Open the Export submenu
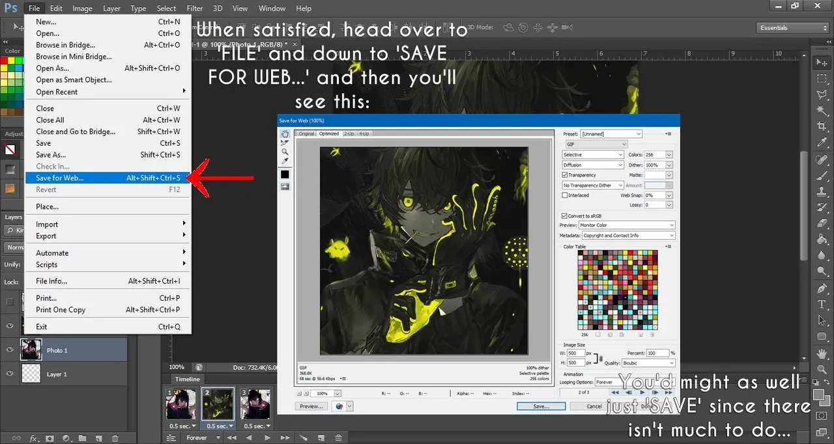This screenshot has height=444, width=834. click(x=108, y=236)
